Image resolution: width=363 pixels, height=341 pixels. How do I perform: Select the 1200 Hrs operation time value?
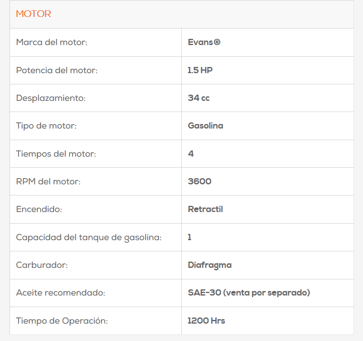coord(206,321)
